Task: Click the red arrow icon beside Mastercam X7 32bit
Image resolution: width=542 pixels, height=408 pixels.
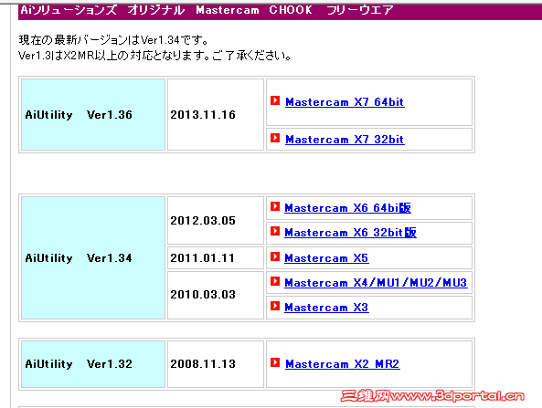Action: (x=275, y=138)
